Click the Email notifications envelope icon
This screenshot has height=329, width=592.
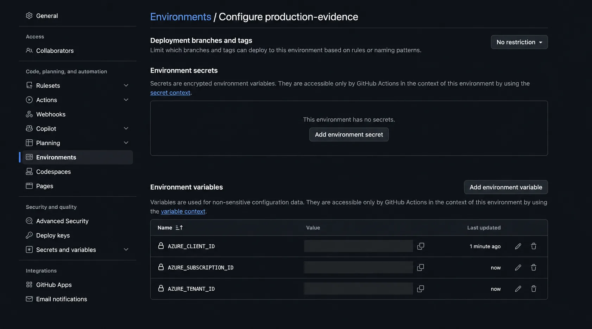[29, 299]
